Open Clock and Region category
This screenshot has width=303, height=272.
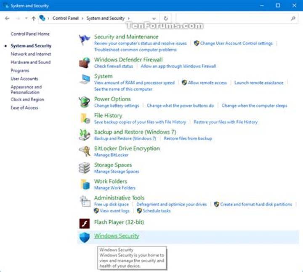click(27, 99)
